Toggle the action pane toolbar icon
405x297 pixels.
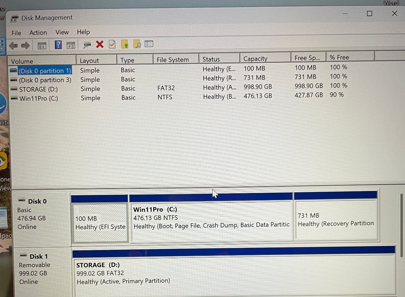click(71, 45)
